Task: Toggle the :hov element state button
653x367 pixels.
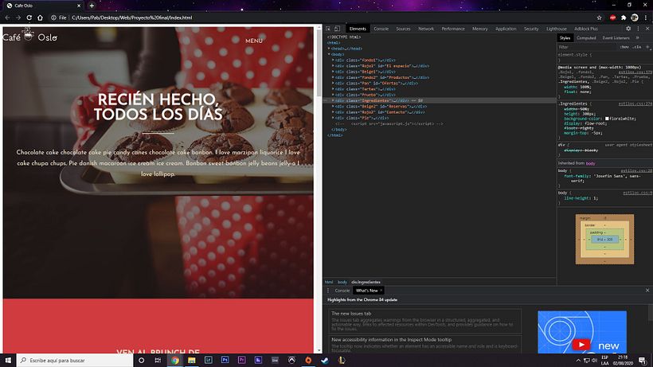Action: (x=624, y=47)
